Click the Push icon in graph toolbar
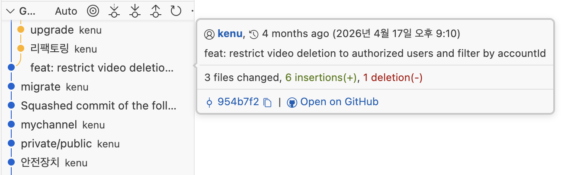 click(156, 11)
